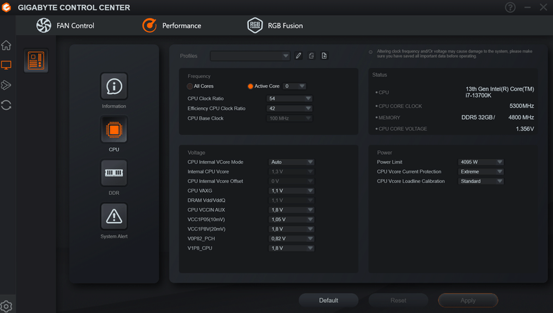Screen dimensions: 553x313
Task: Click the fan icon beside FAN Control
Action: tap(44, 26)
